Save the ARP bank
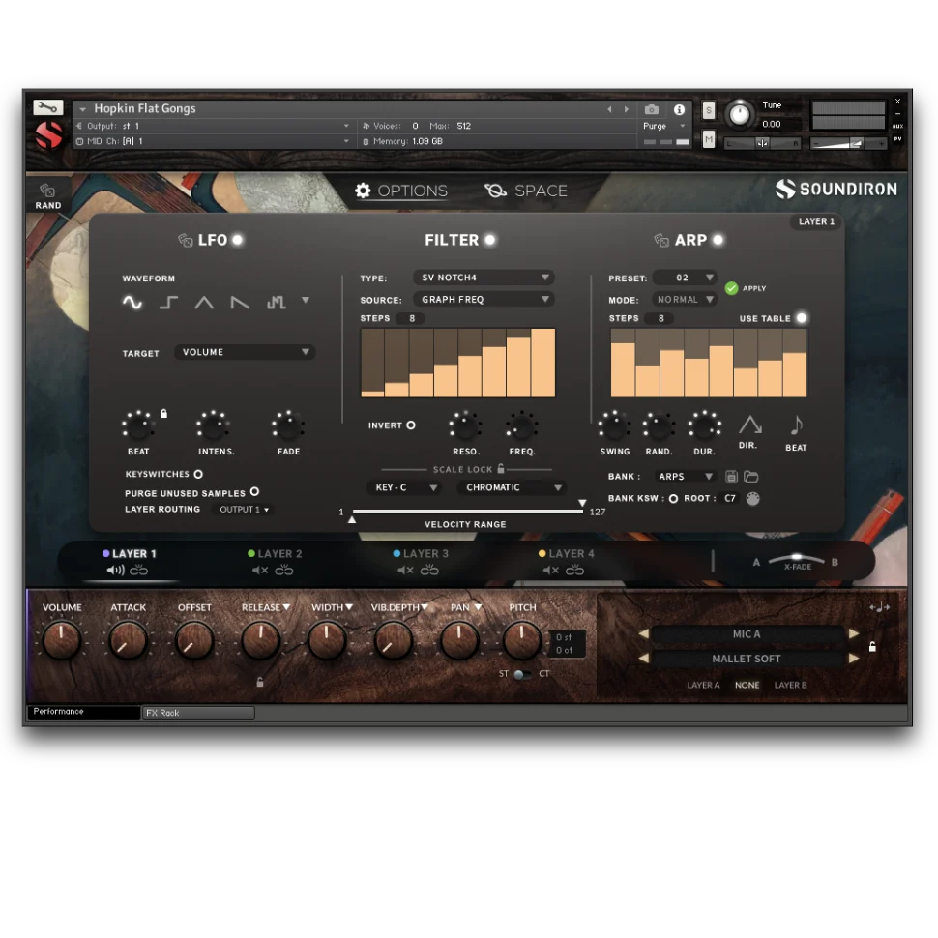This screenshot has height=938, width=938. 731,477
